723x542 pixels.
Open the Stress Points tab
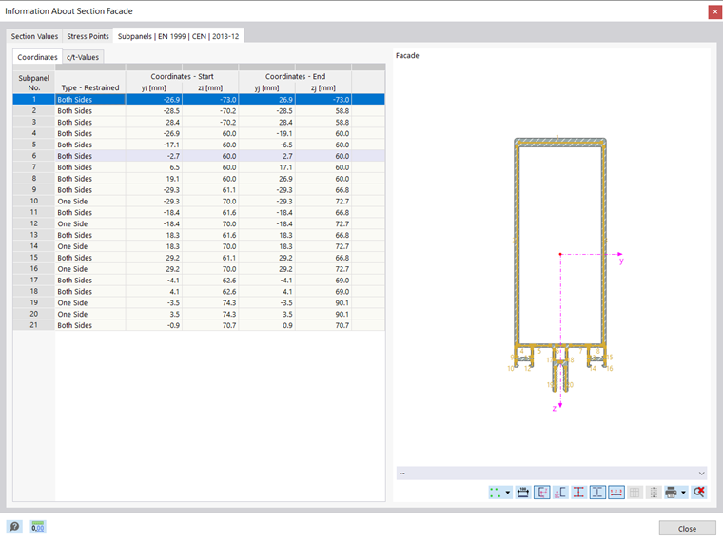(88, 36)
